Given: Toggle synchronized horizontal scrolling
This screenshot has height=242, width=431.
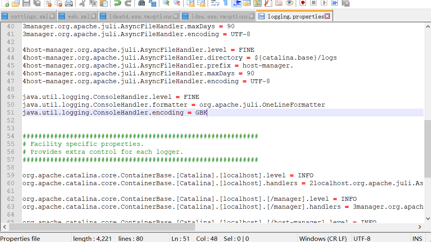Looking at the screenshot, I should (201, 3).
